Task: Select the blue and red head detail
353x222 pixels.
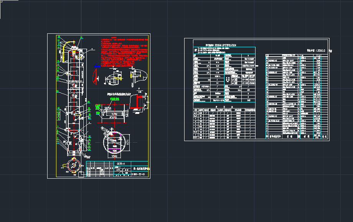Action: 94,76
